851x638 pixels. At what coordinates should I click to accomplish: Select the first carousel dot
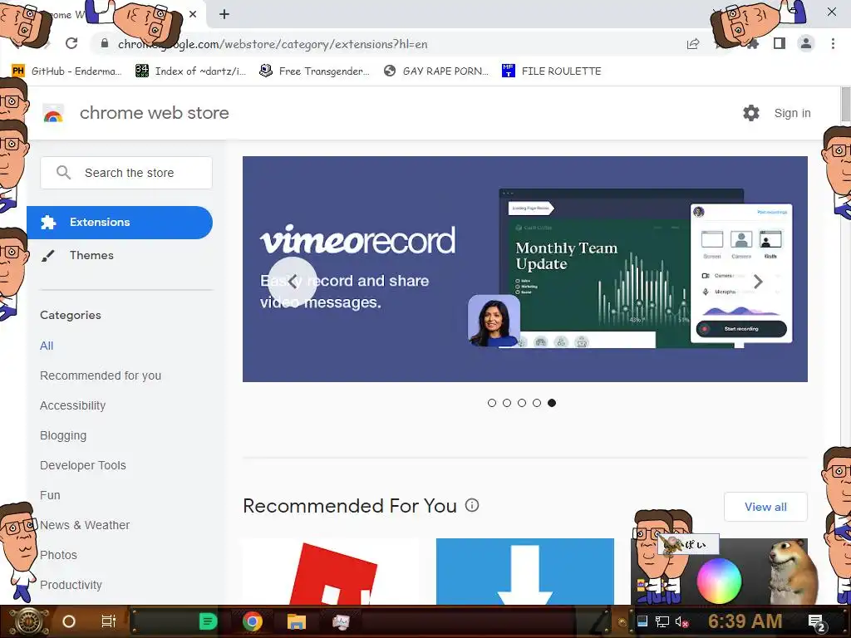(492, 403)
